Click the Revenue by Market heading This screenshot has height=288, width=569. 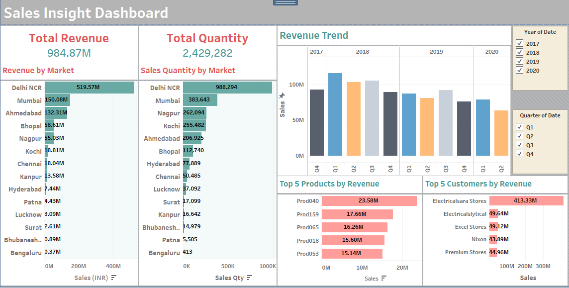coord(38,70)
